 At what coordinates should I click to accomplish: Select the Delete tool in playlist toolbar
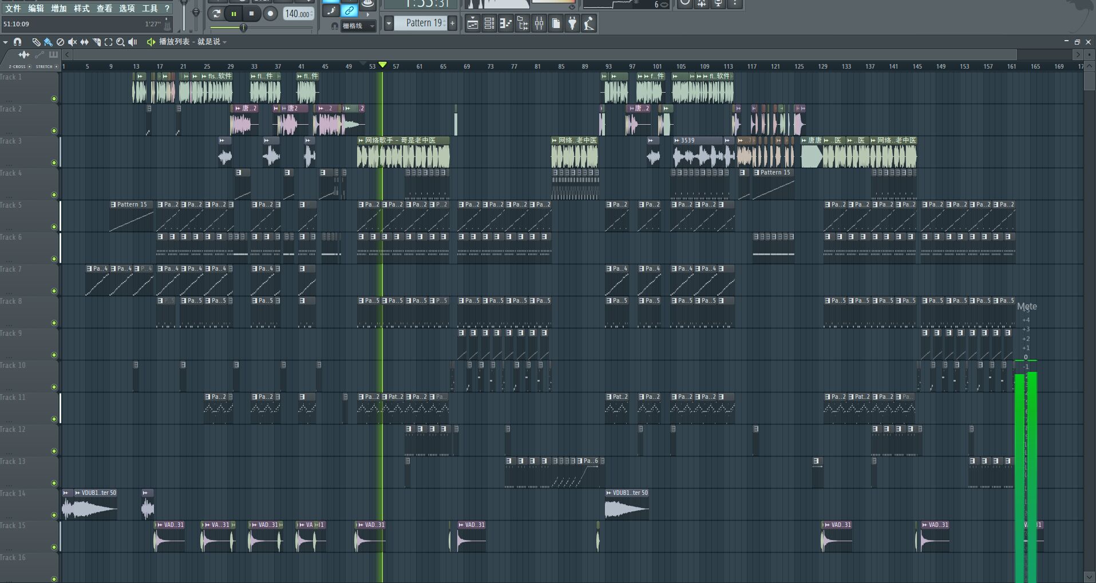coord(60,42)
